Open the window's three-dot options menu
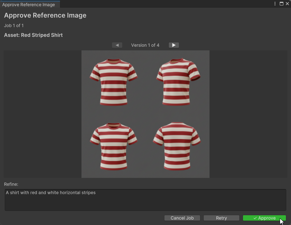Viewport: 291px width, 225px height. (x=275, y=4)
